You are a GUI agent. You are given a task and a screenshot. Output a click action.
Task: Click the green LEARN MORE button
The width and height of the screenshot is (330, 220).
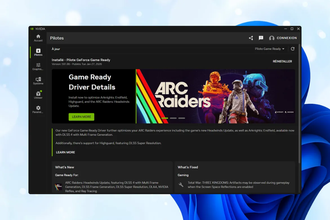[x=81, y=117]
